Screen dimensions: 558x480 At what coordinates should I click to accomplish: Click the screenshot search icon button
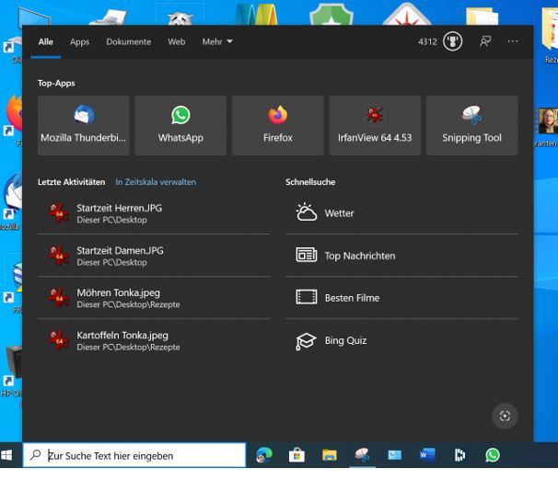(505, 416)
